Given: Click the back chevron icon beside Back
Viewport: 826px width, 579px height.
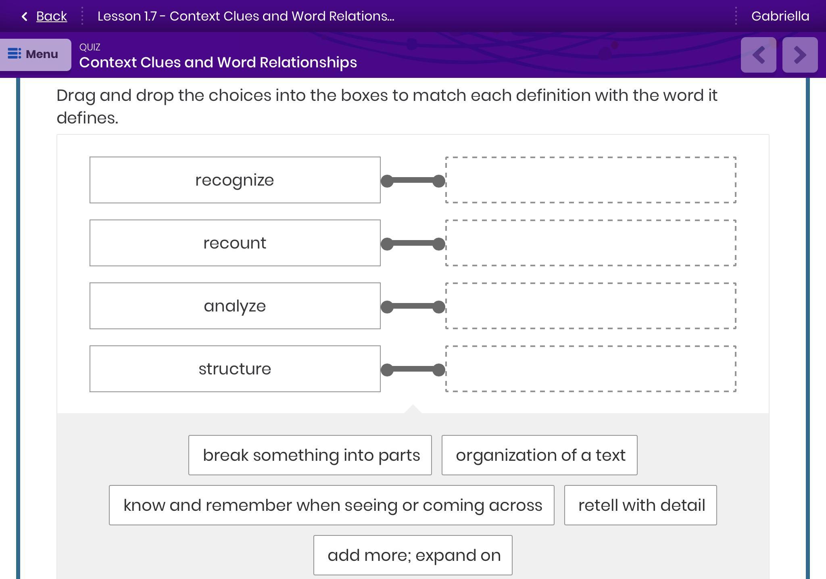Looking at the screenshot, I should [x=25, y=16].
